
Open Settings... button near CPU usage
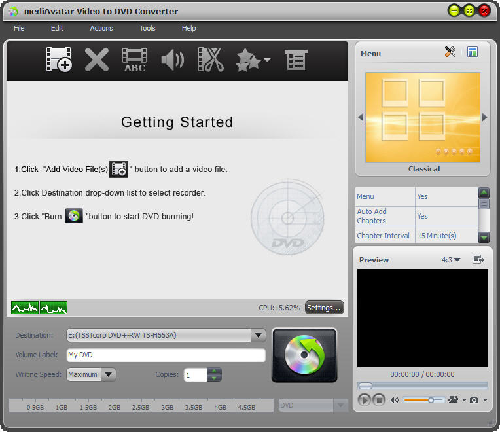point(324,308)
